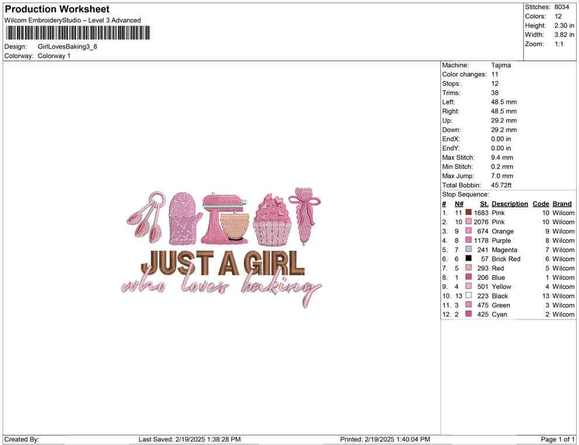Select the Stitches value 8034

click(x=560, y=7)
